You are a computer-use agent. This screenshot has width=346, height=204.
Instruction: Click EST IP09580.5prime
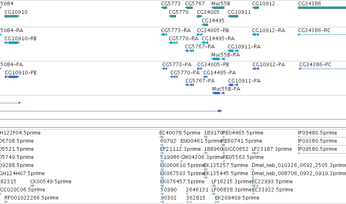click(x=317, y=149)
